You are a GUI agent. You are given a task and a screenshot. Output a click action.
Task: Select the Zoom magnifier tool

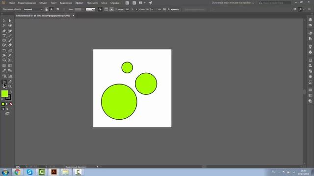pos(10,87)
